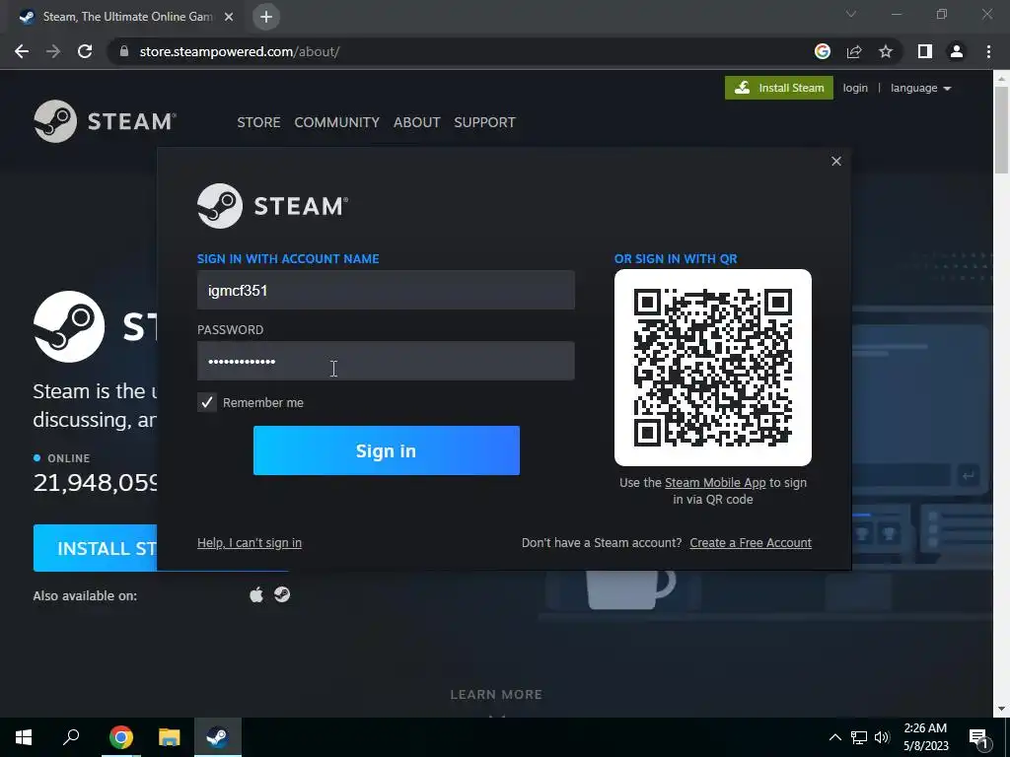
Task: Open the Steam Mobile App link
Action: [715, 483]
